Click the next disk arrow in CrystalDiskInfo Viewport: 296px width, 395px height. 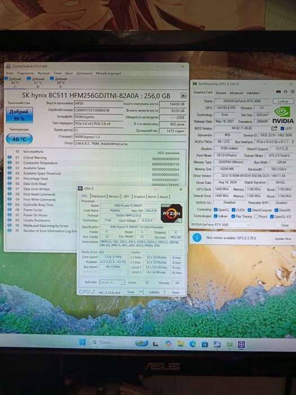pos(183,95)
